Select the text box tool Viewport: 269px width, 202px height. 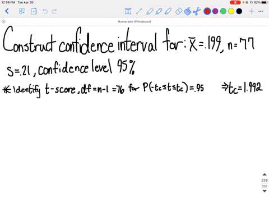(128, 11)
